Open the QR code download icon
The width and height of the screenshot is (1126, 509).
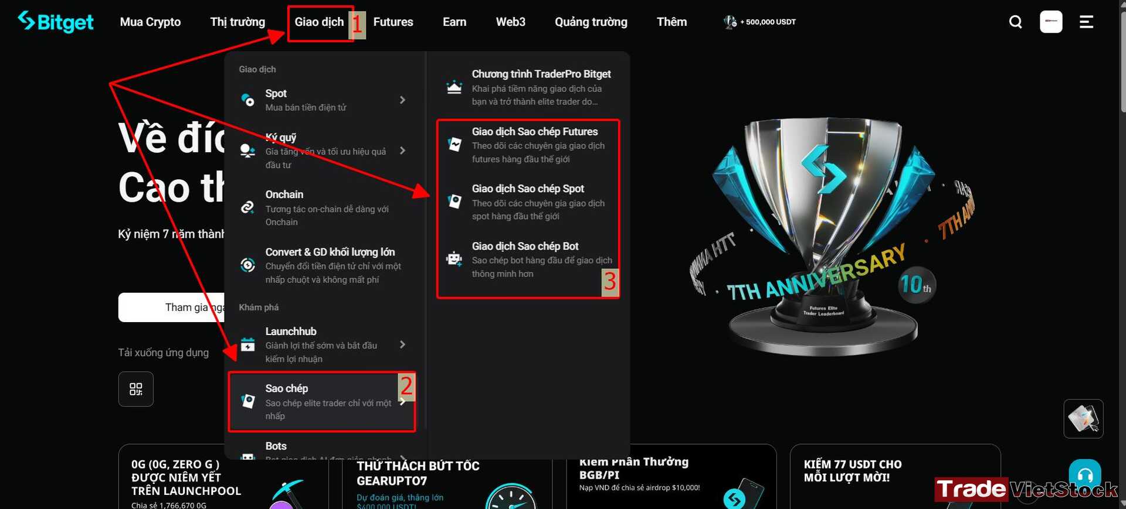pyautogui.click(x=136, y=389)
